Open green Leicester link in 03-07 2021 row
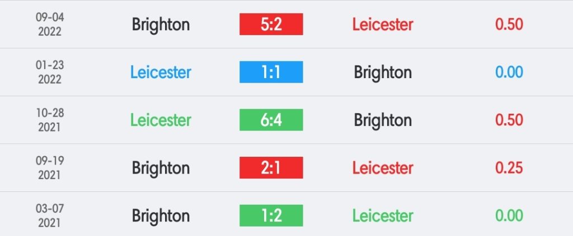The height and width of the screenshot is (236, 573). tap(383, 215)
